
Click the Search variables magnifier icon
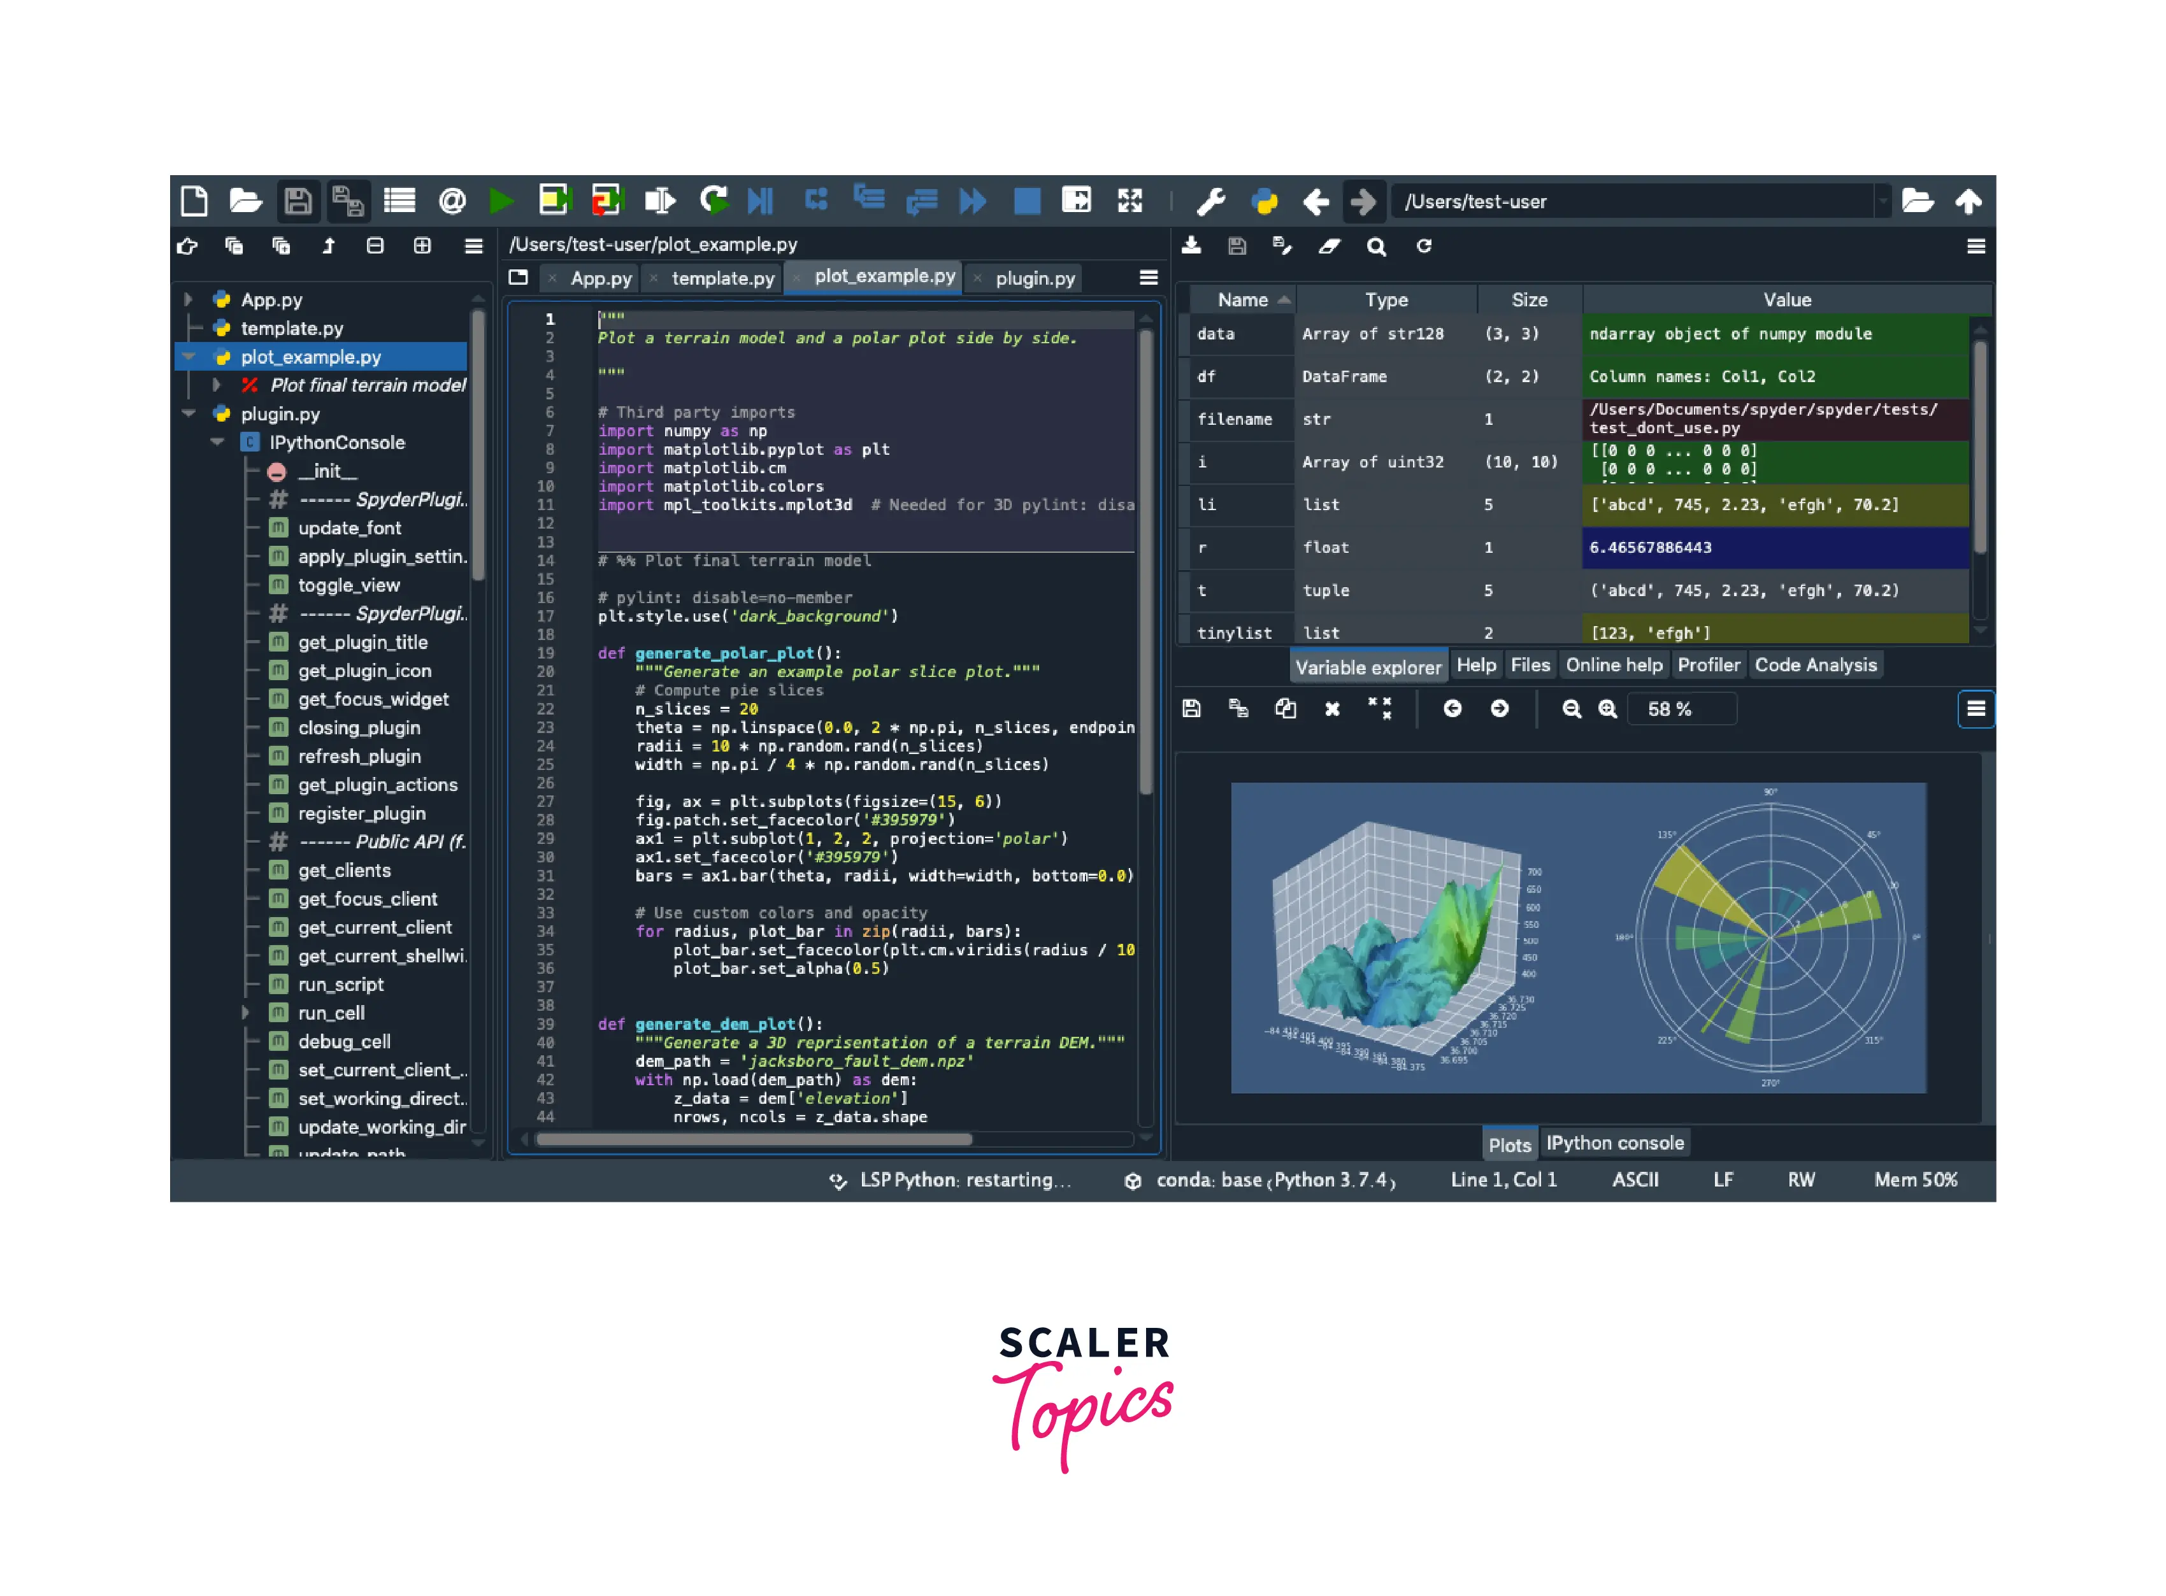tap(1376, 246)
